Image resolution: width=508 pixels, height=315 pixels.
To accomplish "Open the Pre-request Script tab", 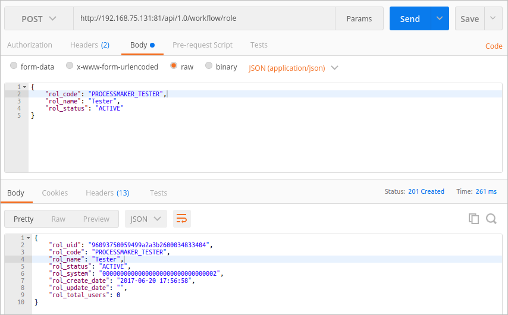I will click(x=202, y=45).
